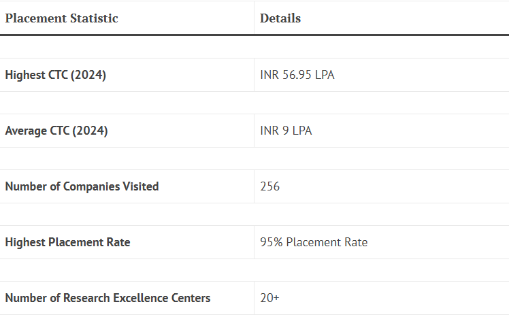509x317 pixels.
Task: Select 'Number of Research Excellence Centers' label
Action: pos(108,298)
